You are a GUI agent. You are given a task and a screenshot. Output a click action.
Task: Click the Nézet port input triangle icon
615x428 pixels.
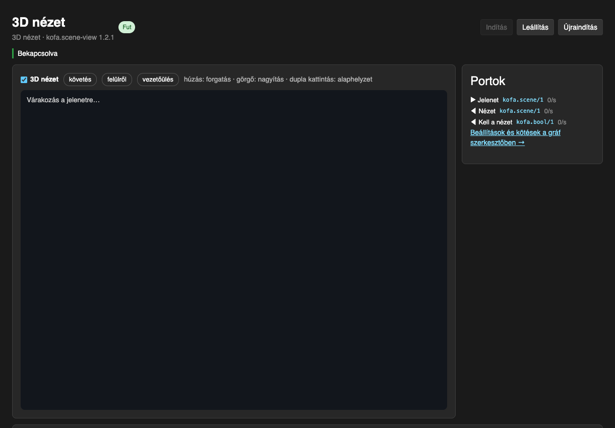click(473, 111)
